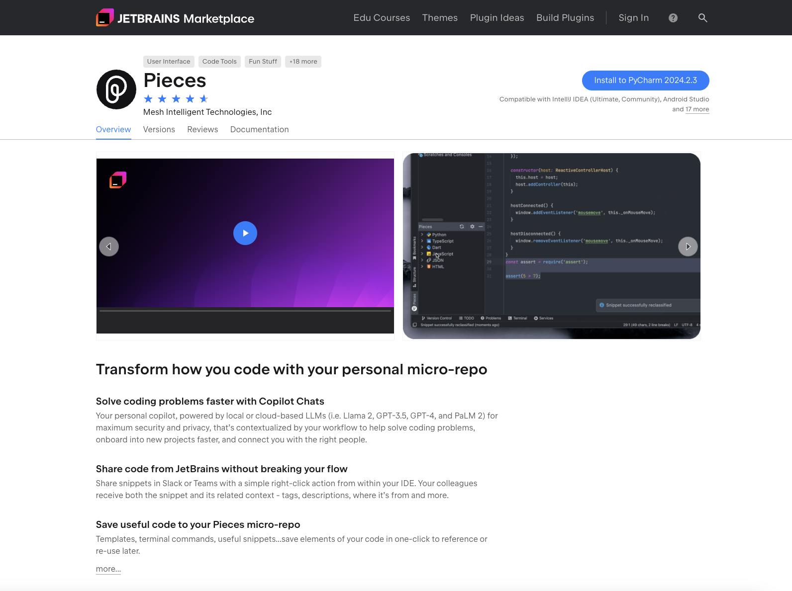Go to previous media slide arrow

[109, 247]
